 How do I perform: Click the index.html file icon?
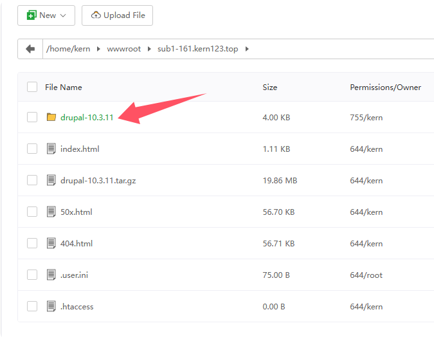[x=51, y=149]
